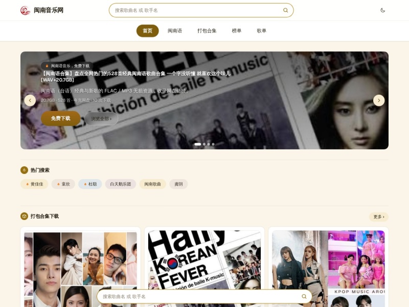Viewport: 409px width, 307px height.
Task: Toggle dark mode with the moon icon
Action: [382, 10]
